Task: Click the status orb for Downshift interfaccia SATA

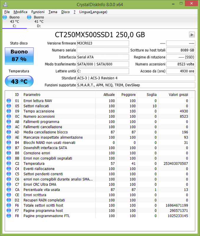Action: pos(9,148)
